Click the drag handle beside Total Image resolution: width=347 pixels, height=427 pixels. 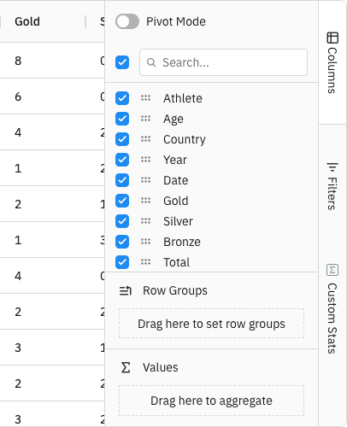145,262
